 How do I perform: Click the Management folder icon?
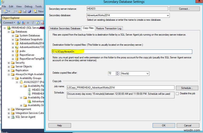[13, 109]
